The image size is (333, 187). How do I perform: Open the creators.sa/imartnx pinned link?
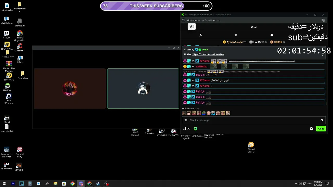208,54
